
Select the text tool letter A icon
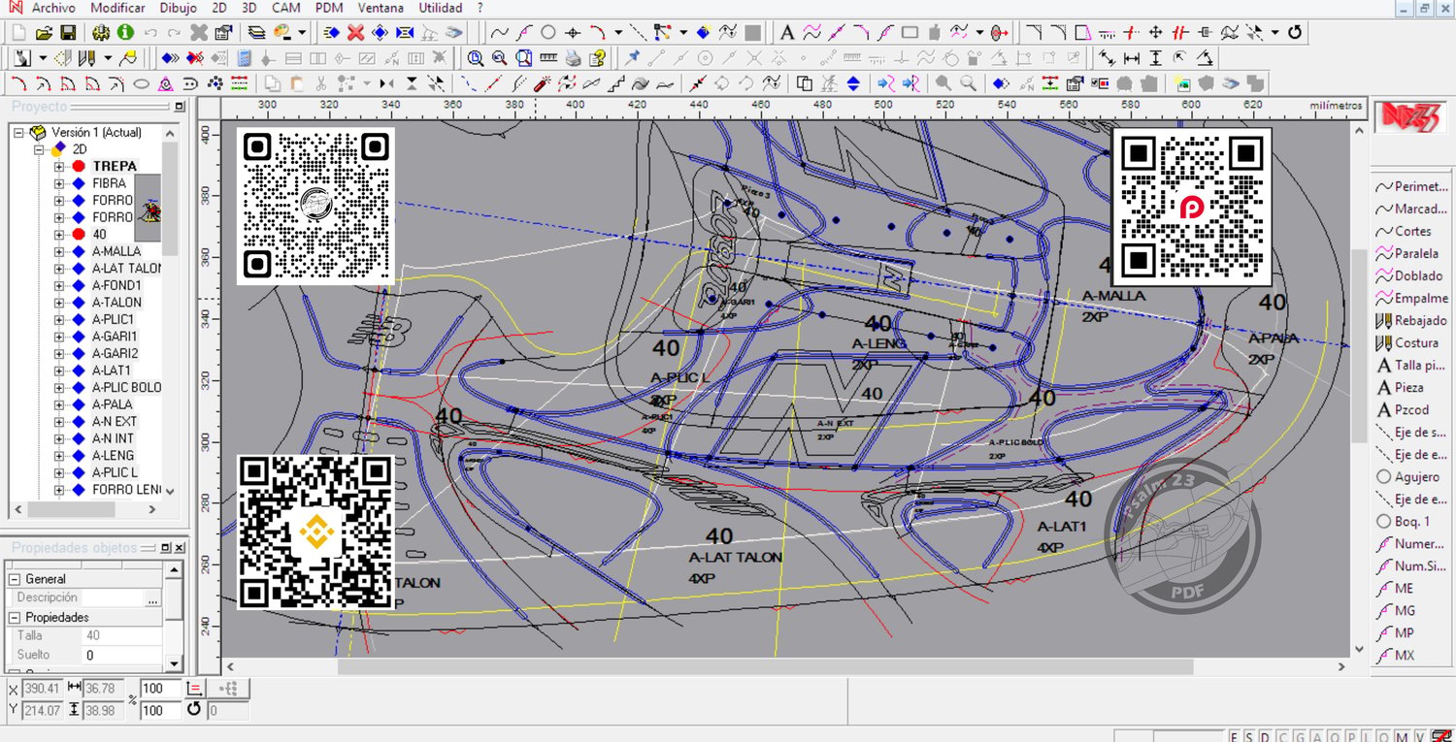[x=787, y=32]
